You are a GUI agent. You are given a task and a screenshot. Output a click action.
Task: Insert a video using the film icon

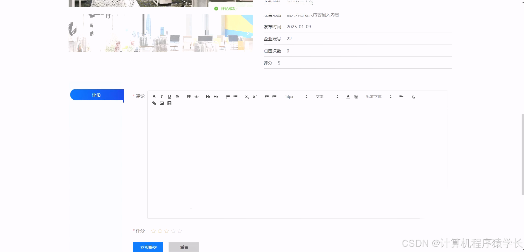pyautogui.click(x=169, y=103)
